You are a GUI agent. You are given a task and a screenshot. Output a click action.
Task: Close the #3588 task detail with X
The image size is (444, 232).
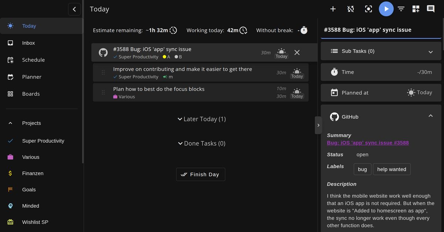tap(297, 52)
